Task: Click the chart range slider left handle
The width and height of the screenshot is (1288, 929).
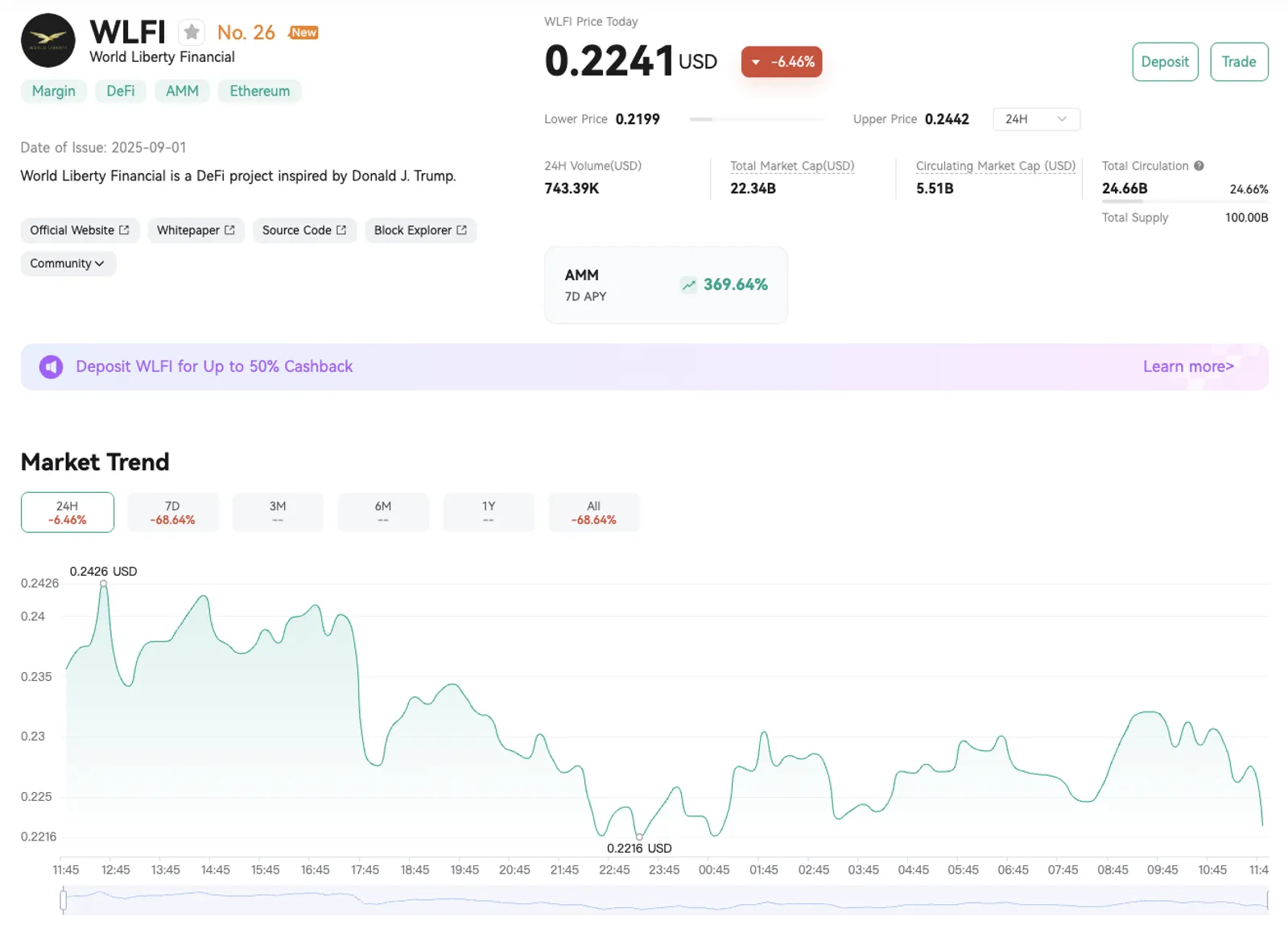Action: coord(64,901)
